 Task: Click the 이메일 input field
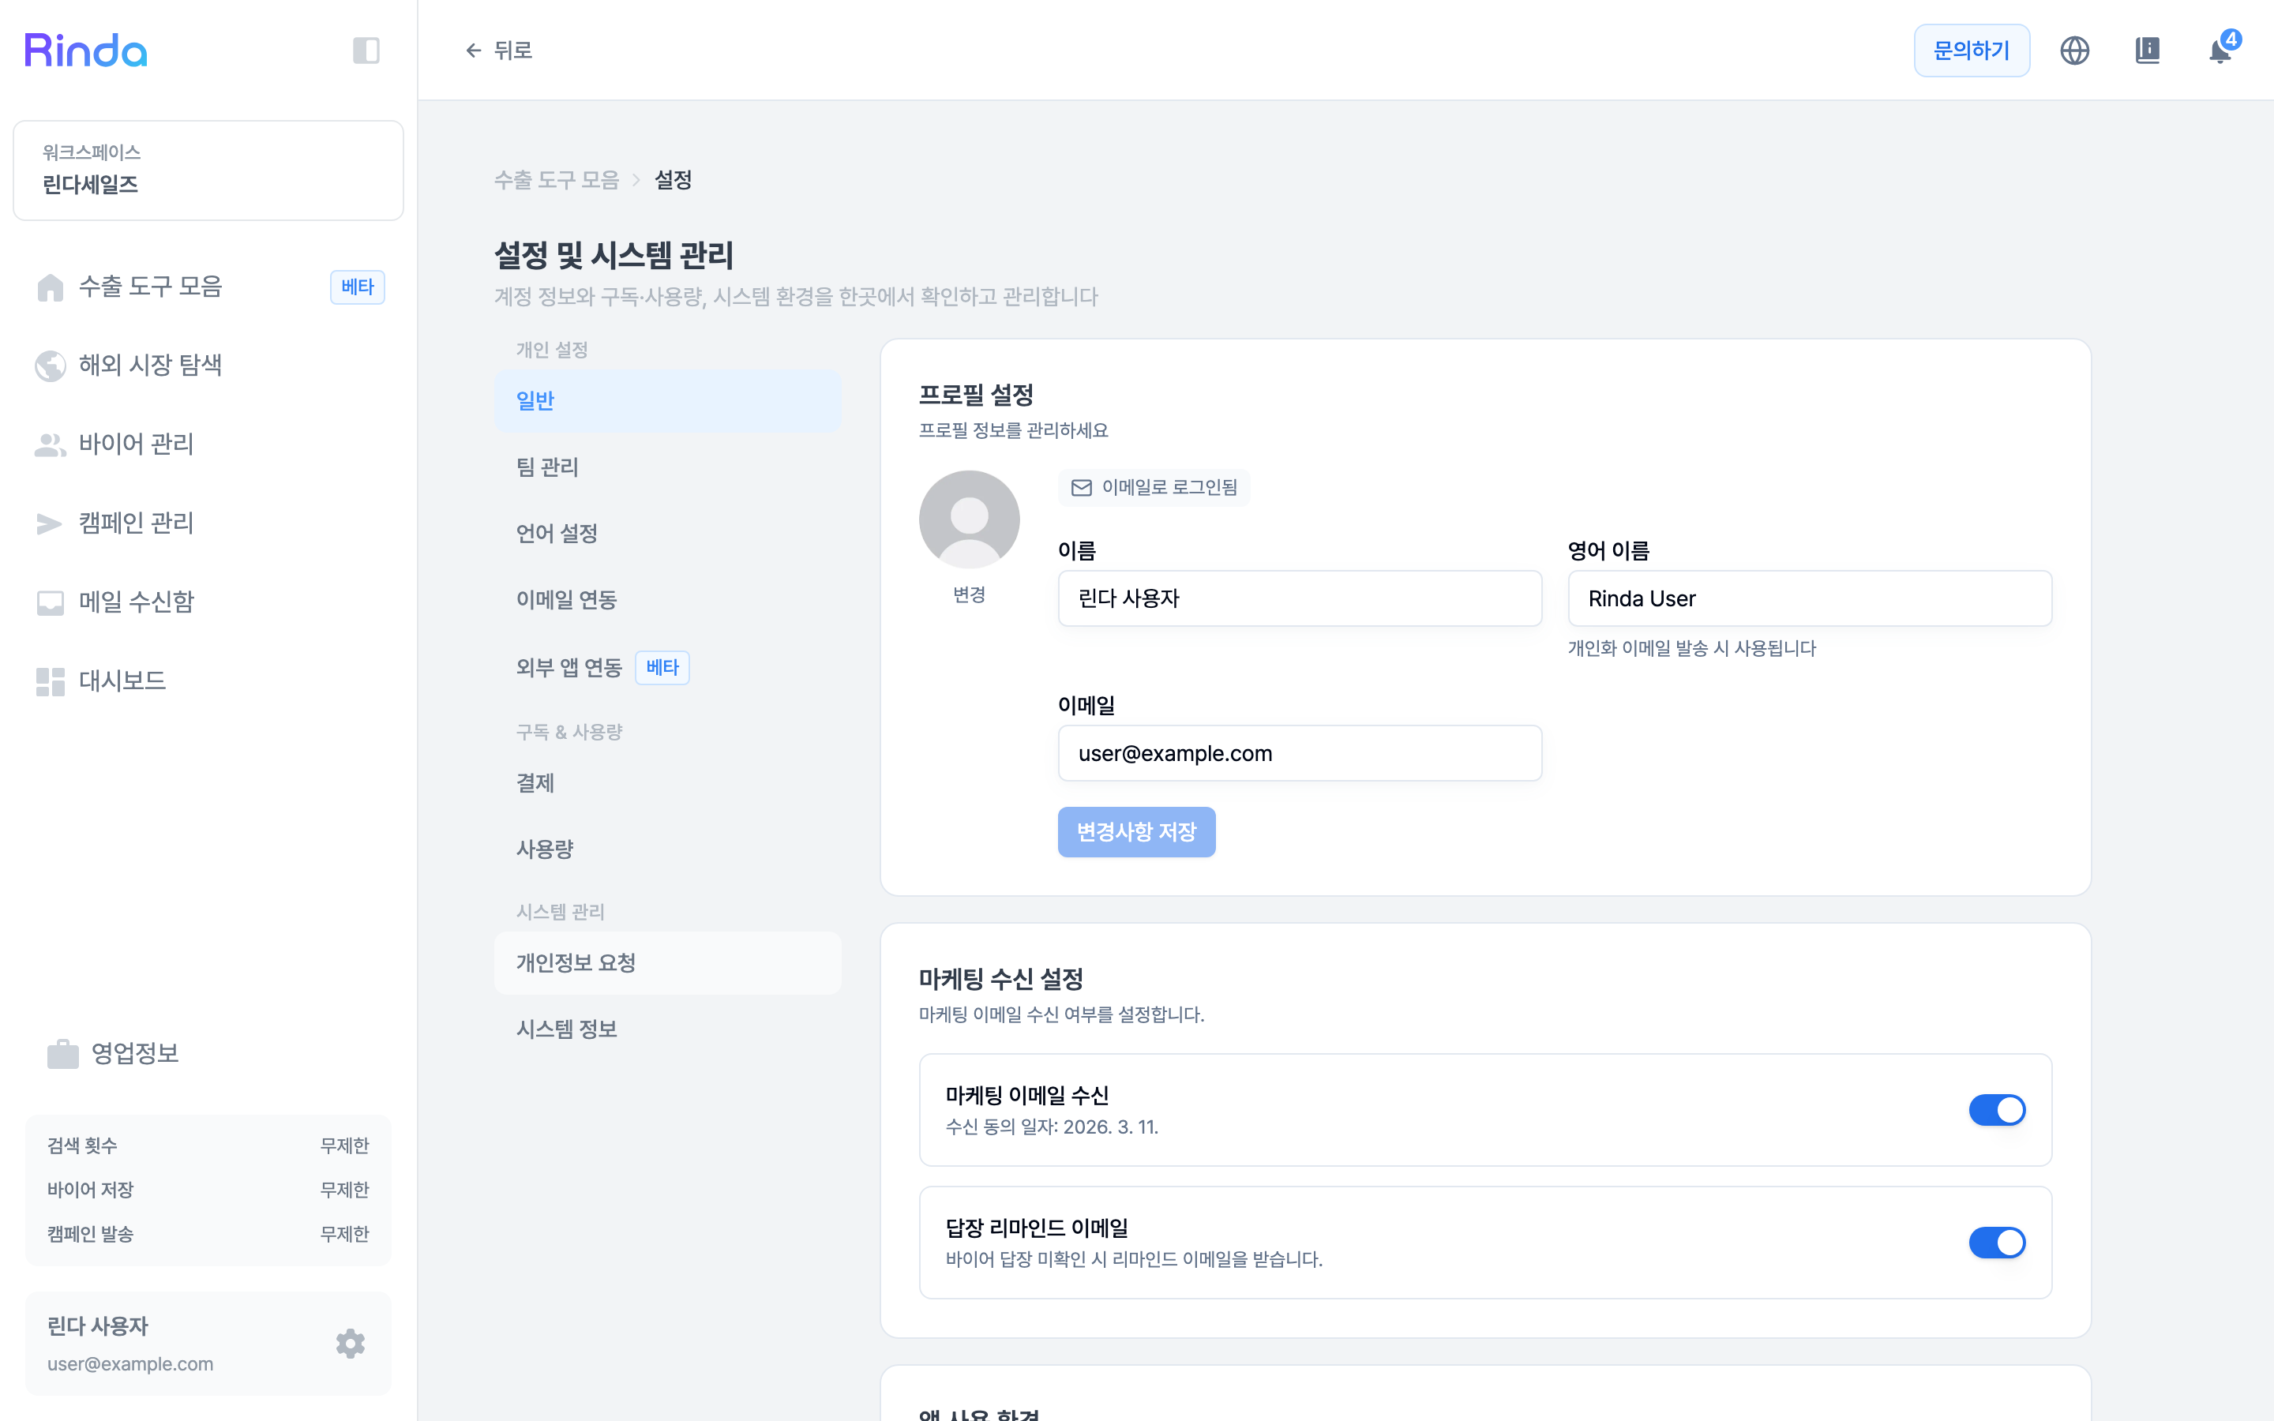1300,753
